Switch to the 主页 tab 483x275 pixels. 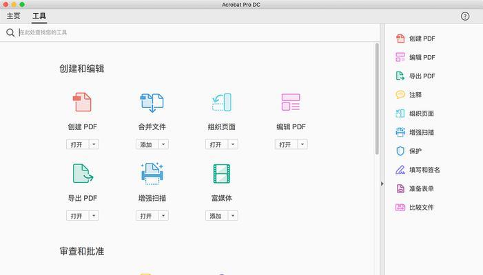(14, 16)
